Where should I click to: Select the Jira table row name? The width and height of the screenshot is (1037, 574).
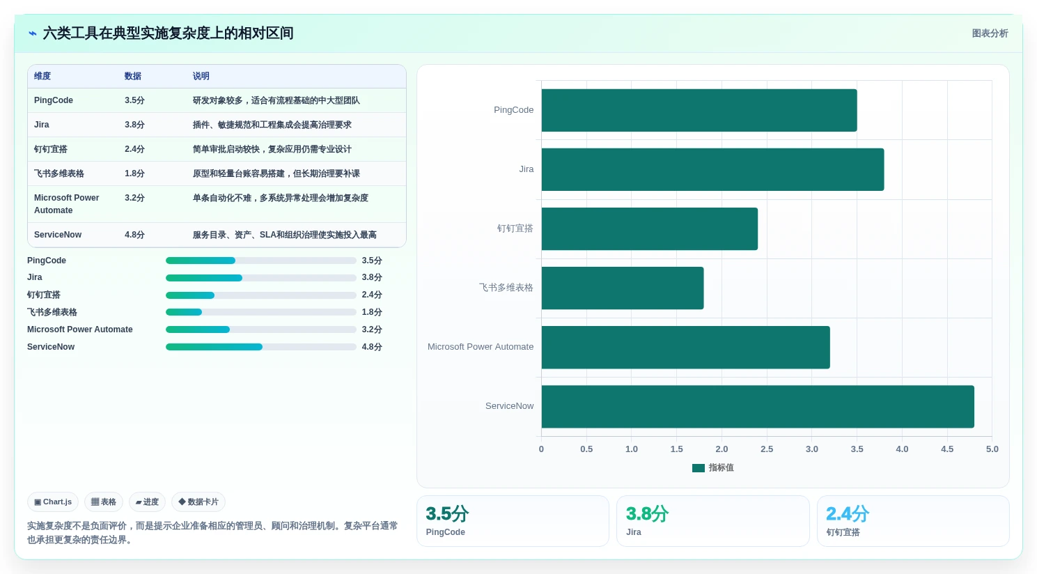tap(42, 125)
